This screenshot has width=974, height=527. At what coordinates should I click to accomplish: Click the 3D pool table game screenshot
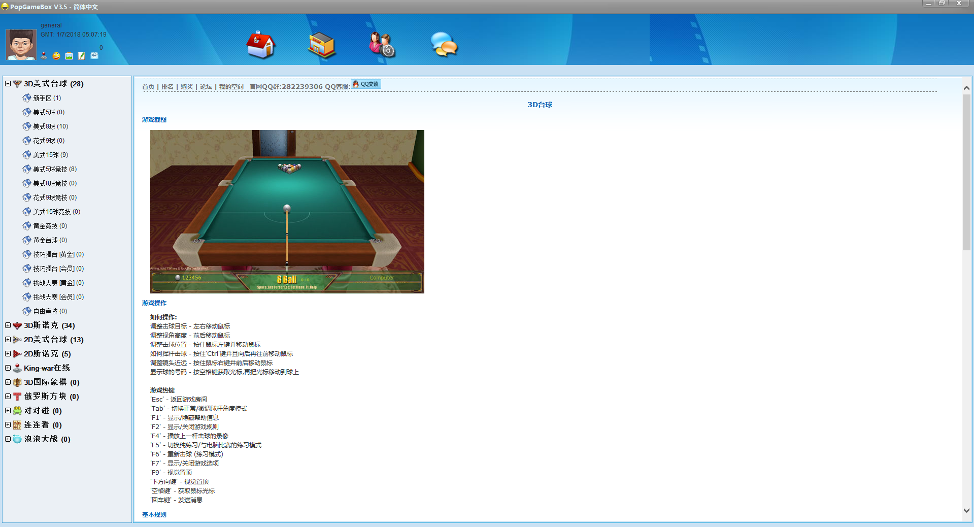coord(287,211)
